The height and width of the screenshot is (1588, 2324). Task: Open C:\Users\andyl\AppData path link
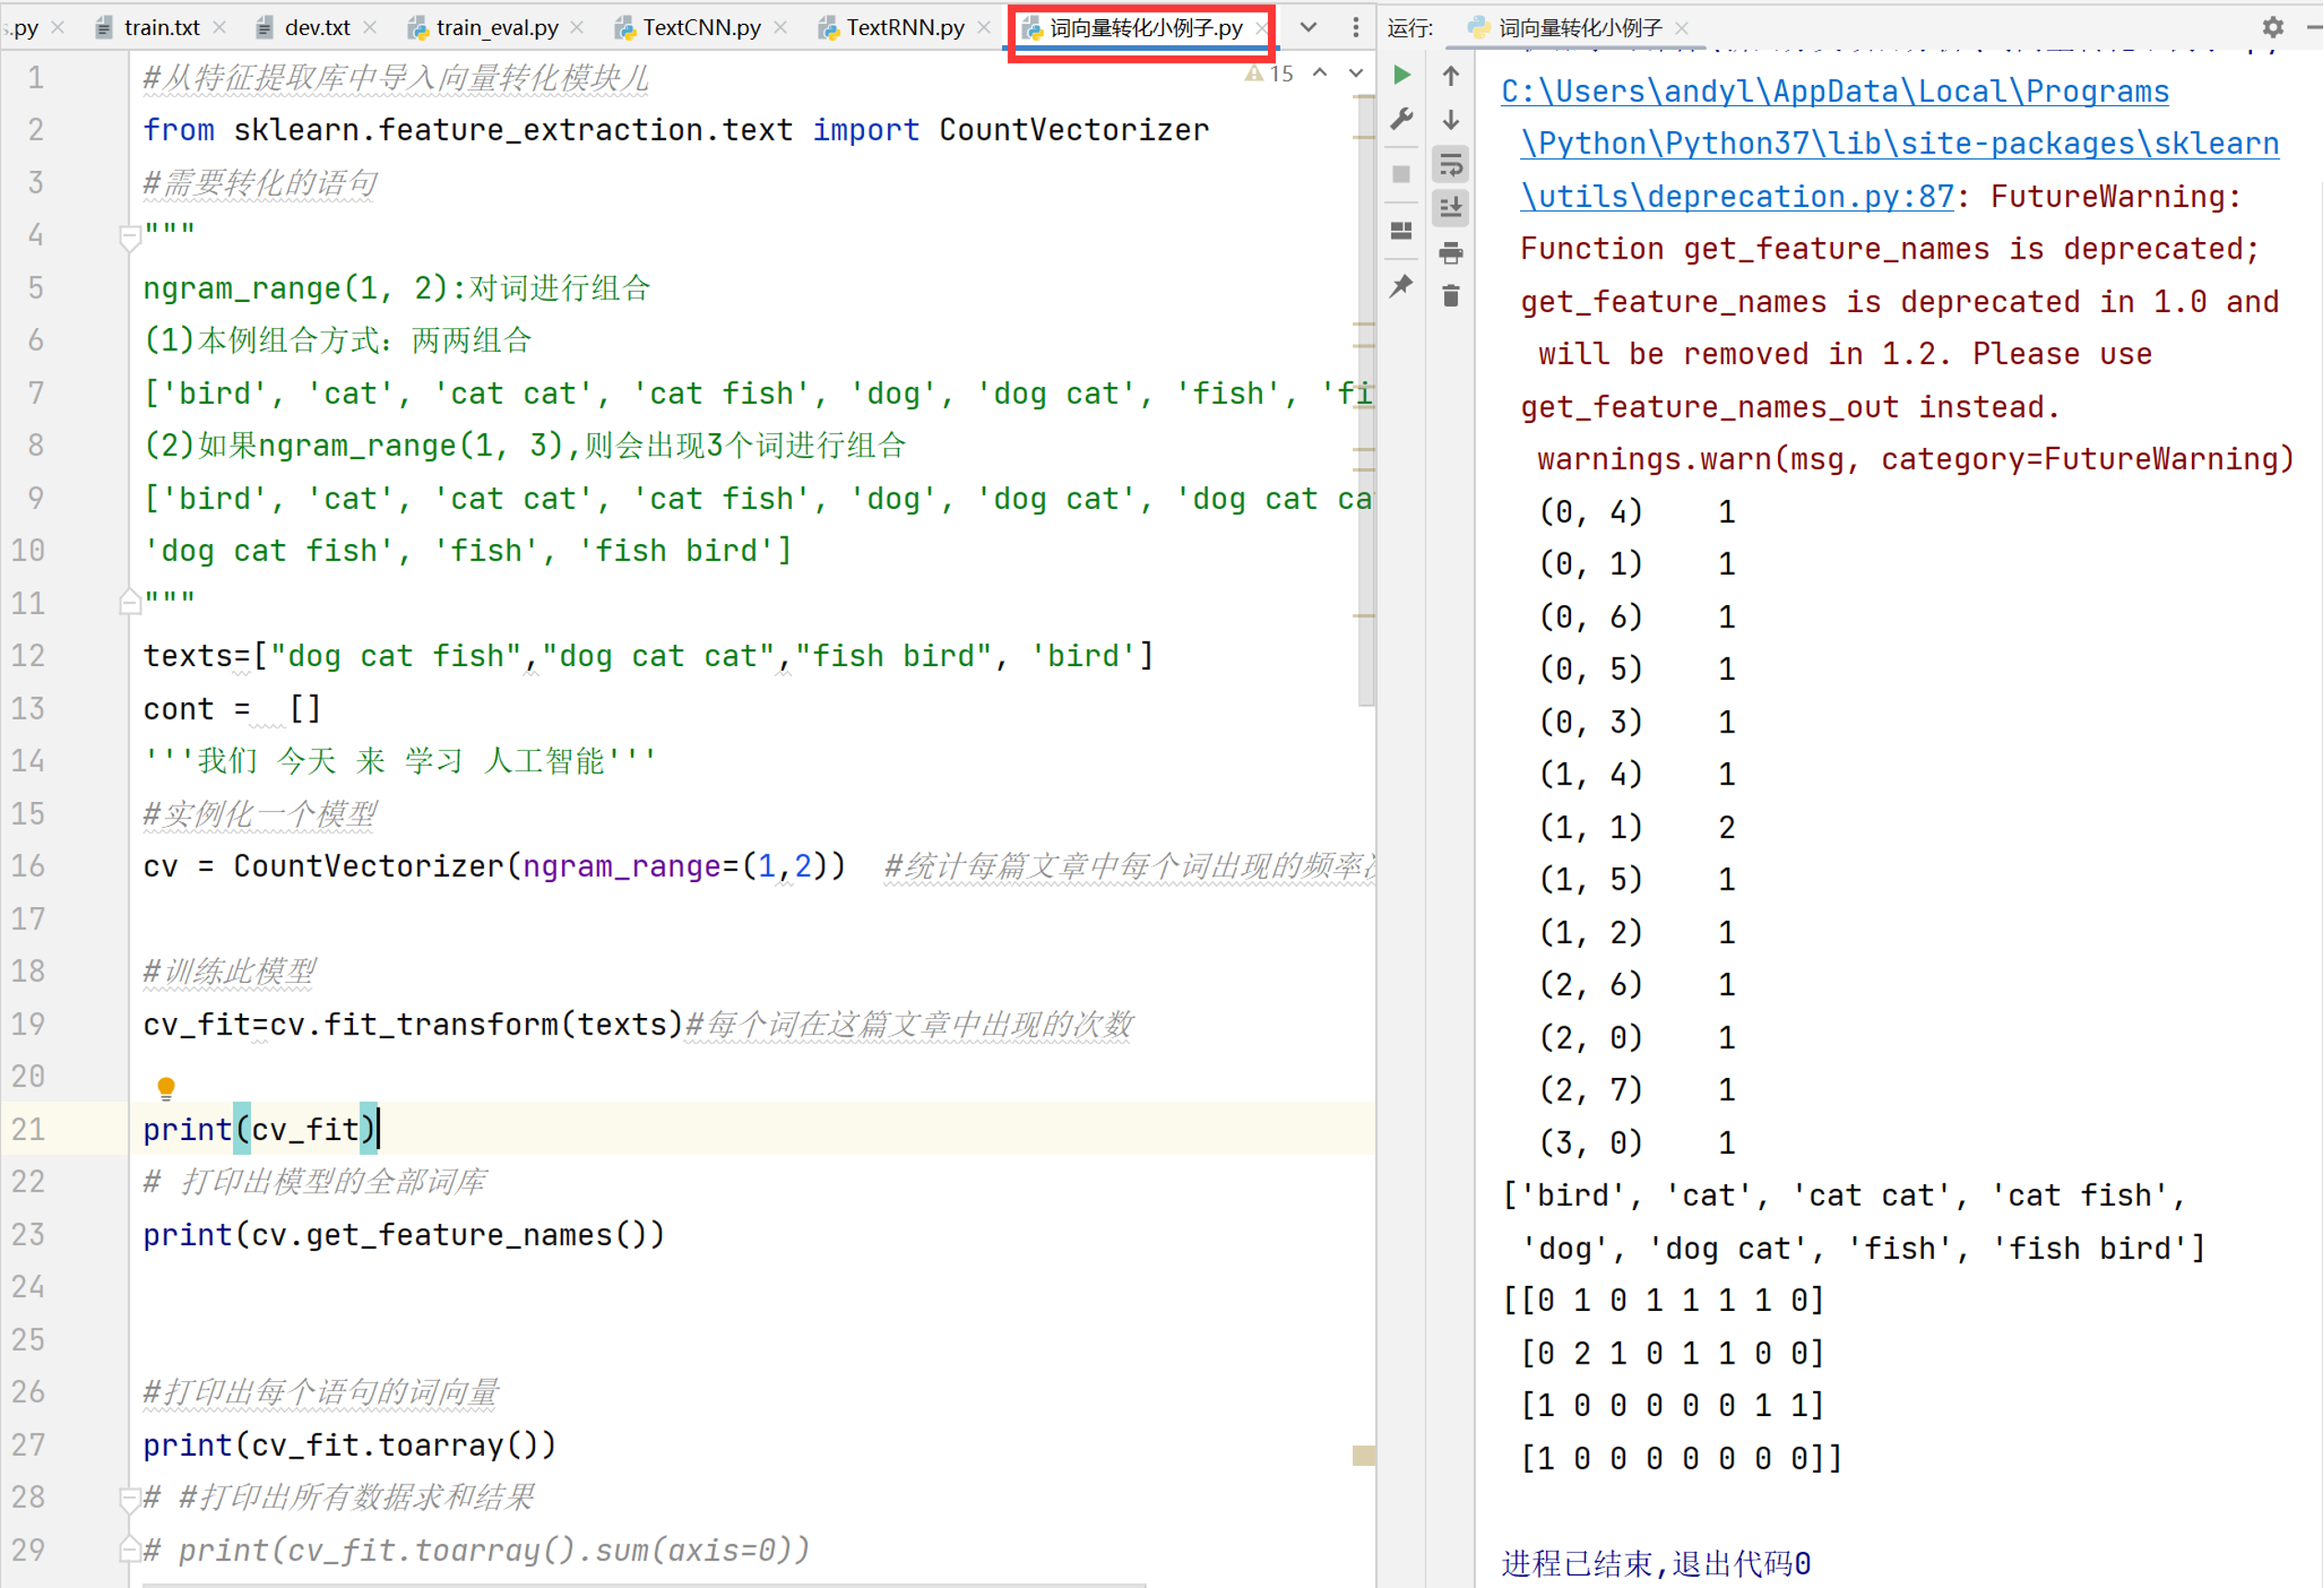(x=1835, y=91)
